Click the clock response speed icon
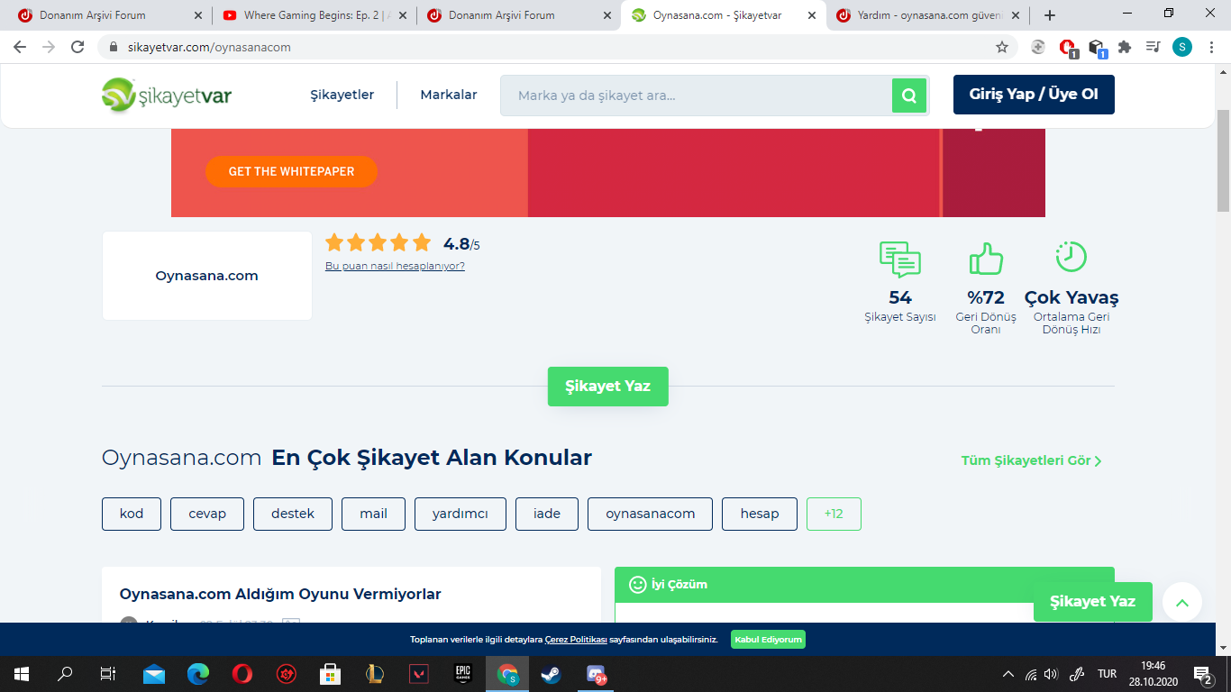This screenshot has height=692, width=1231. click(1071, 257)
